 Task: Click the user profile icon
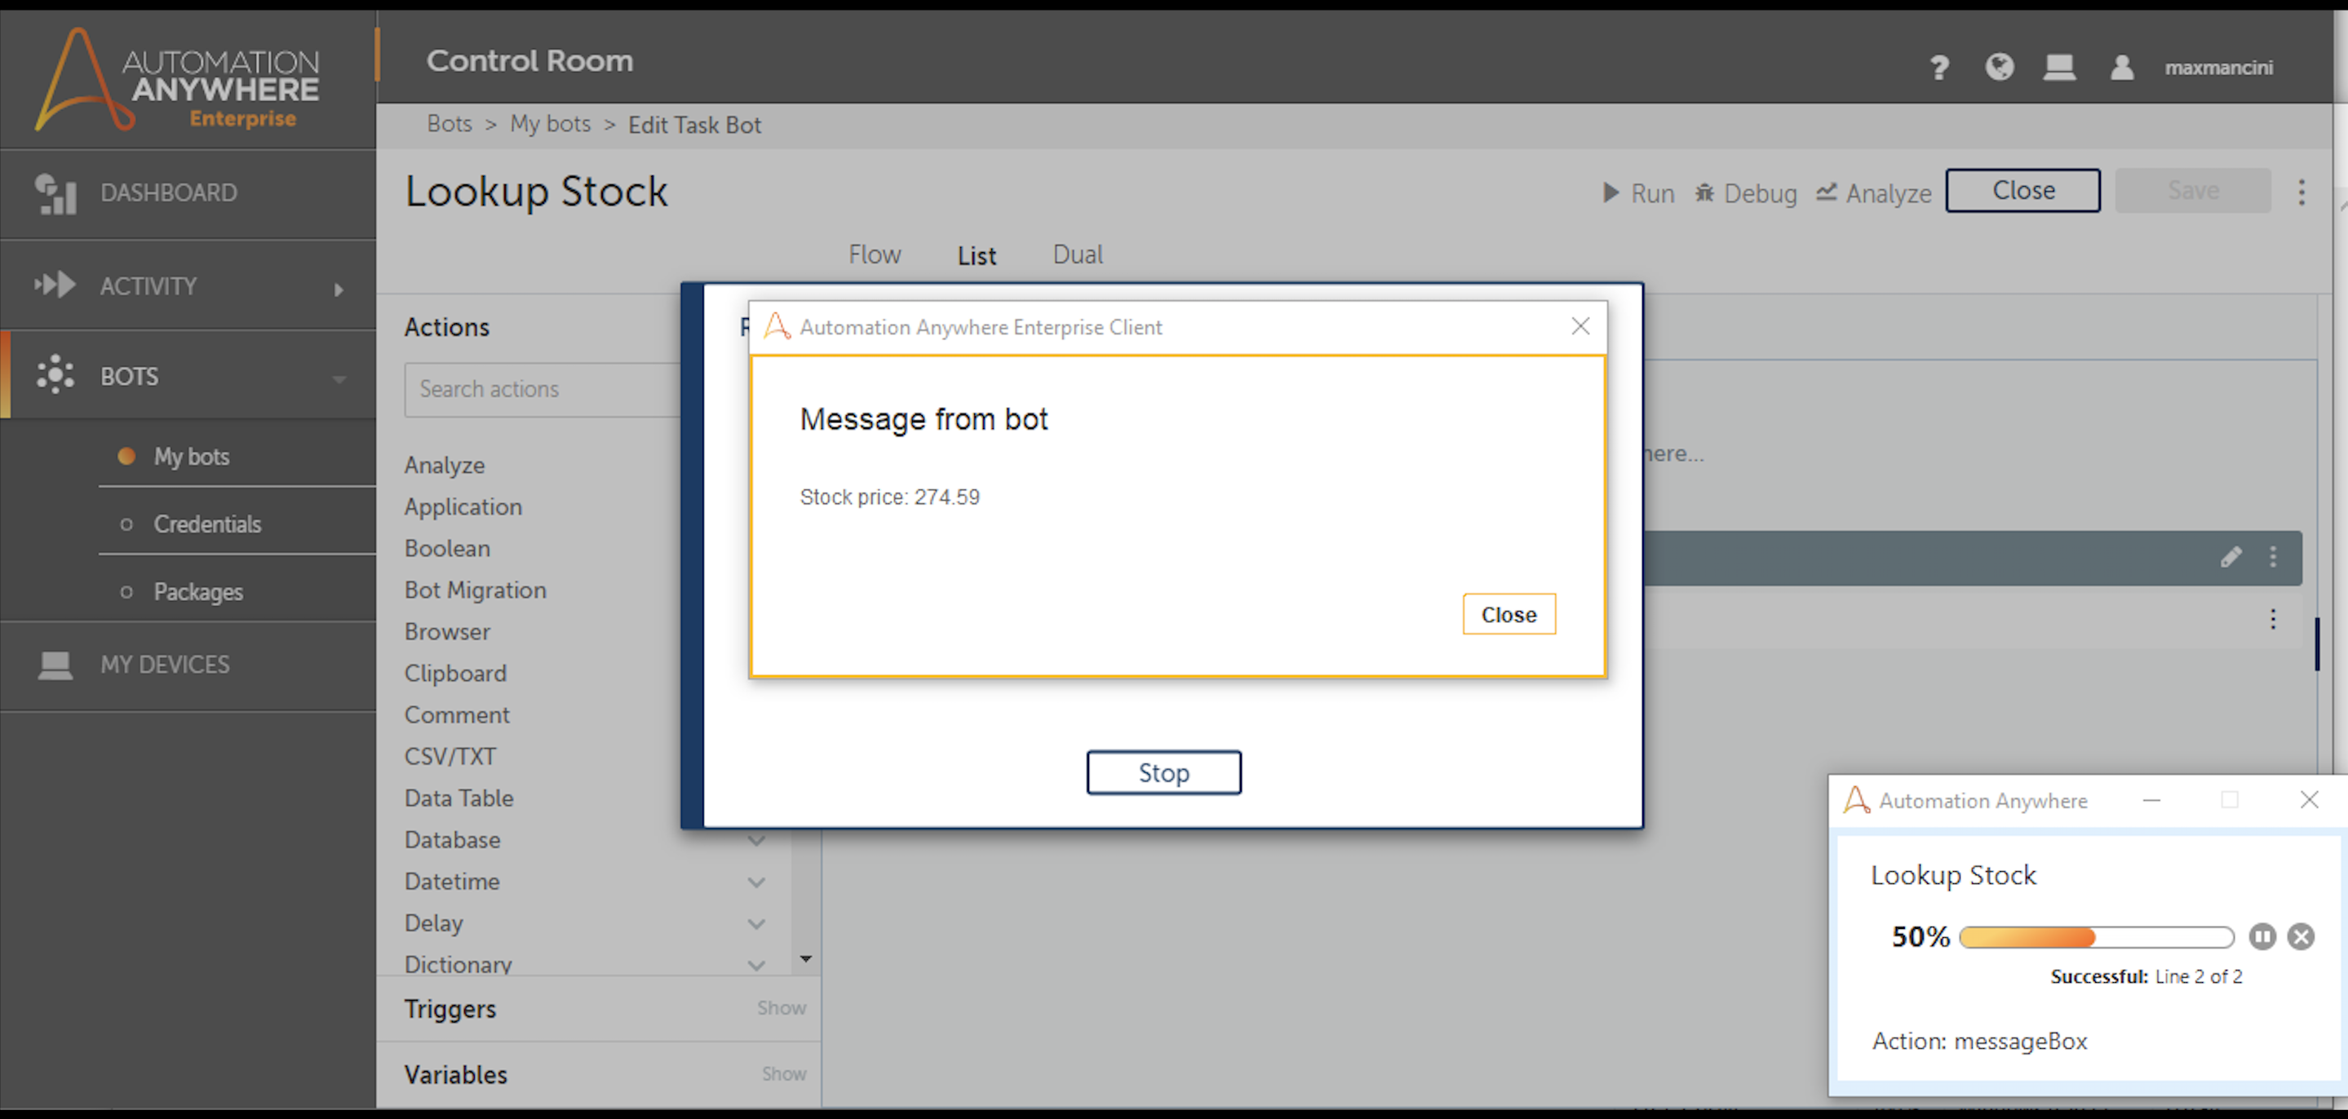(x=2121, y=68)
